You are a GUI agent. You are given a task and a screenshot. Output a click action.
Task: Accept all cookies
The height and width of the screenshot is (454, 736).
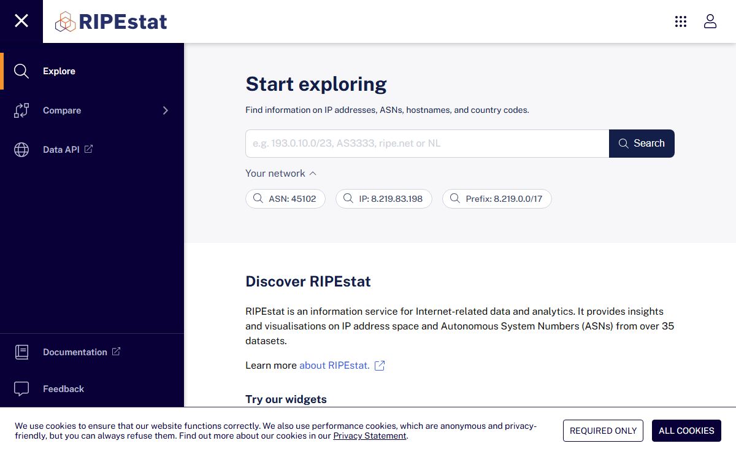[x=686, y=431]
